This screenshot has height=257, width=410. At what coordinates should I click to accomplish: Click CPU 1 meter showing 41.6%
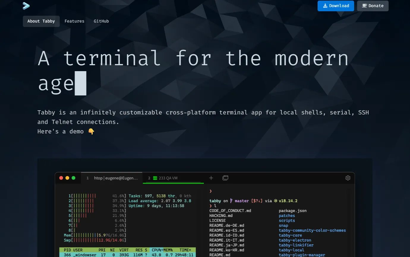[97, 196]
